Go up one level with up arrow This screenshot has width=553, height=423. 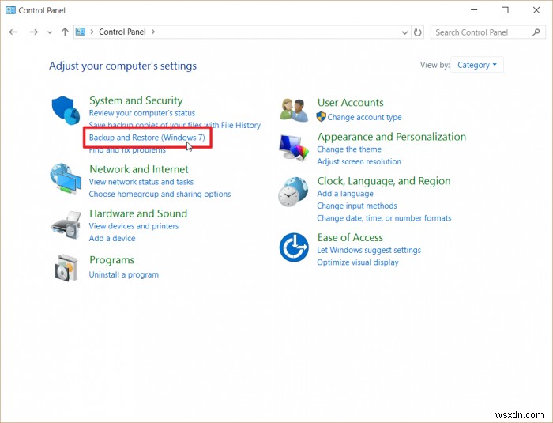65,32
